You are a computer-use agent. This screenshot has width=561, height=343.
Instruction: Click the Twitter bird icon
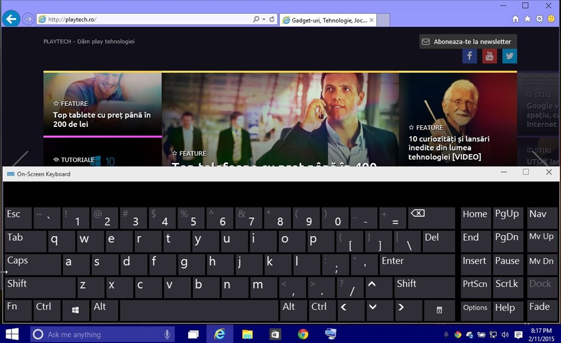(x=510, y=56)
